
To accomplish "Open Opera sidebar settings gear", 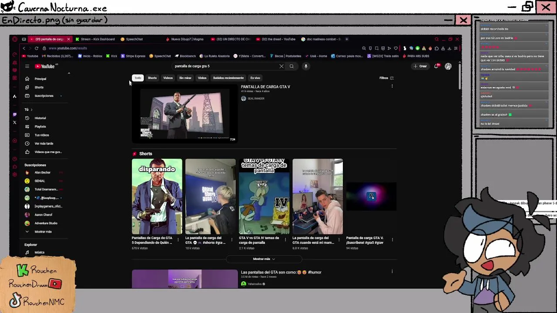I will (15, 174).
